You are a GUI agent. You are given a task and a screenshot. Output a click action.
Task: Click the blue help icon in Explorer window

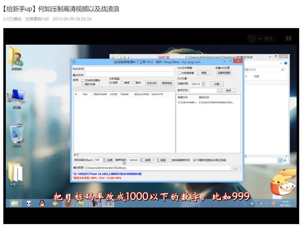pyautogui.click(x=286, y=63)
